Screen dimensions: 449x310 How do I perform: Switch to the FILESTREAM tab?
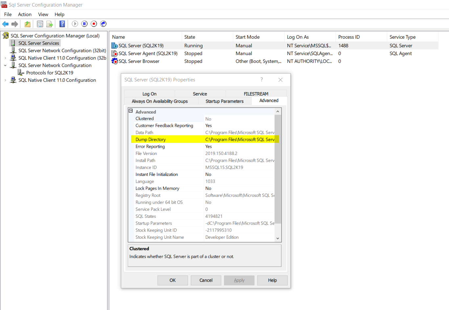point(256,94)
